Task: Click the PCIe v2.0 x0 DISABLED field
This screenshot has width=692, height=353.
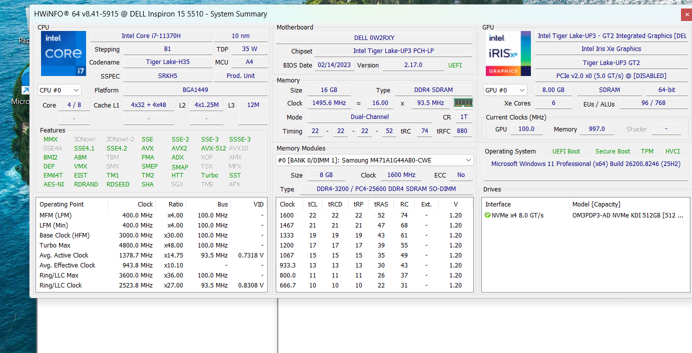Action: click(611, 76)
